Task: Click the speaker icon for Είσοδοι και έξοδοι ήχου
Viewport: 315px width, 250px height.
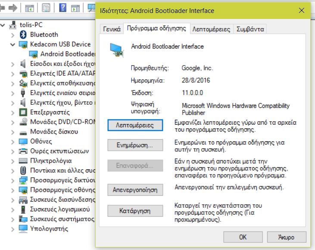Action: 23,64
